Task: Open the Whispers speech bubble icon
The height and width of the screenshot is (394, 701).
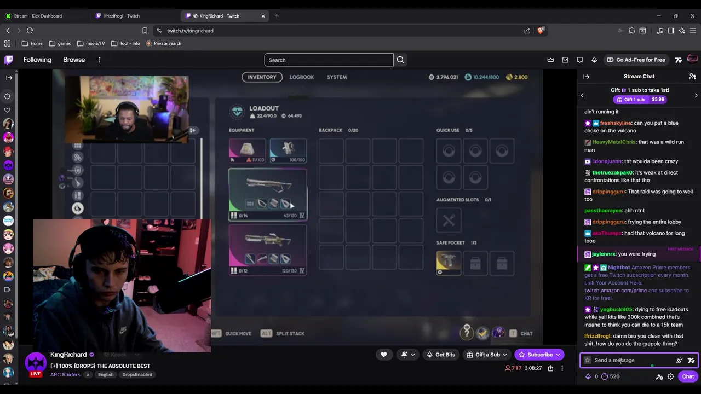Action: tap(580, 60)
